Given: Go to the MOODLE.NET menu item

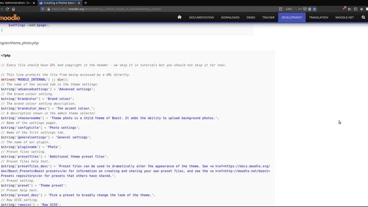Looking at the screenshot, I should pyautogui.click(x=344, y=17).
